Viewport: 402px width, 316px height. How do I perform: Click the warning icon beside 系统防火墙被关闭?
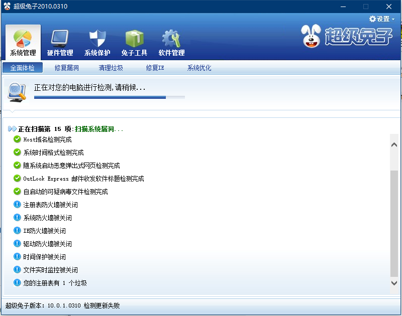pyautogui.click(x=16, y=218)
